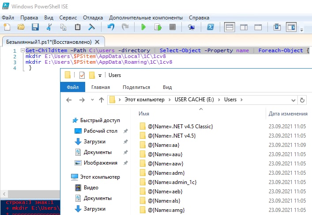Open the Файл tab in Explorer
This screenshot has width=312, height=215.
pyautogui.click(x=73, y=87)
